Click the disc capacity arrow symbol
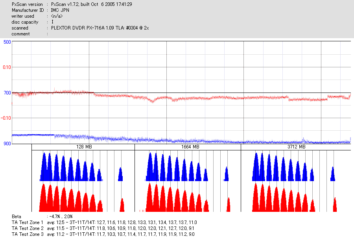The width and height of the screenshot is (354, 239). (x=52, y=22)
